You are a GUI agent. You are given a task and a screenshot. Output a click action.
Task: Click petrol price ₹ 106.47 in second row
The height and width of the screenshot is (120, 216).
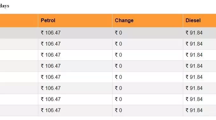(51, 44)
